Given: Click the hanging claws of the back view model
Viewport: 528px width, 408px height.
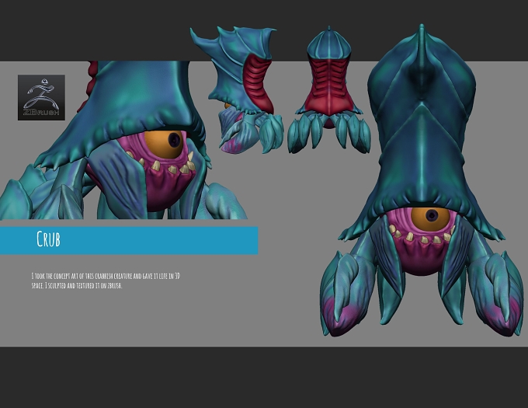Looking at the screenshot, I should [x=329, y=133].
